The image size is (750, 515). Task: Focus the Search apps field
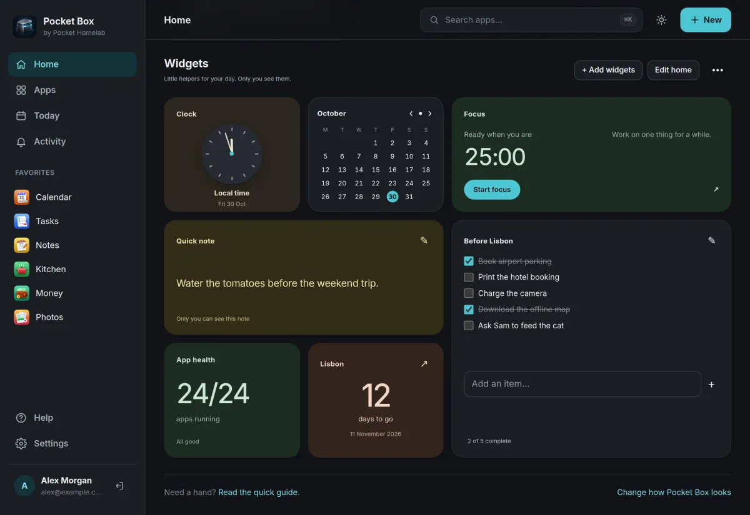pos(531,20)
